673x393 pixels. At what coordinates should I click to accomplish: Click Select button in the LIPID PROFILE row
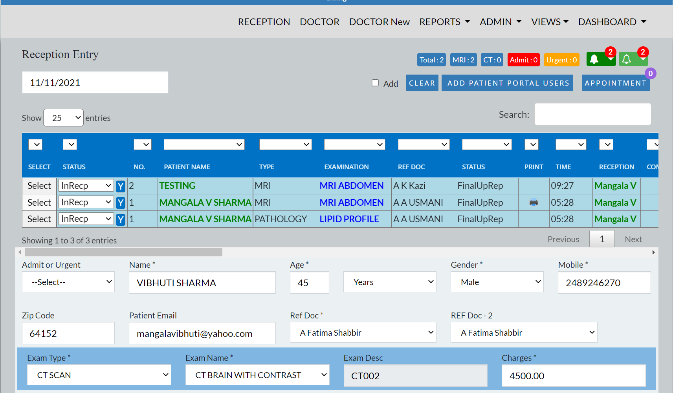39,219
